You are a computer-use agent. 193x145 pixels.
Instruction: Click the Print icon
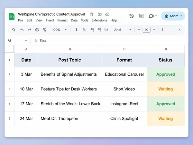(x=37, y=30)
